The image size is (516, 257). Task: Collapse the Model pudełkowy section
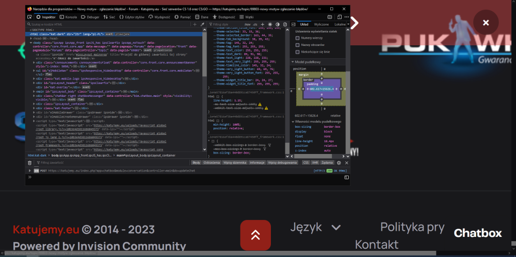(293, 62)
